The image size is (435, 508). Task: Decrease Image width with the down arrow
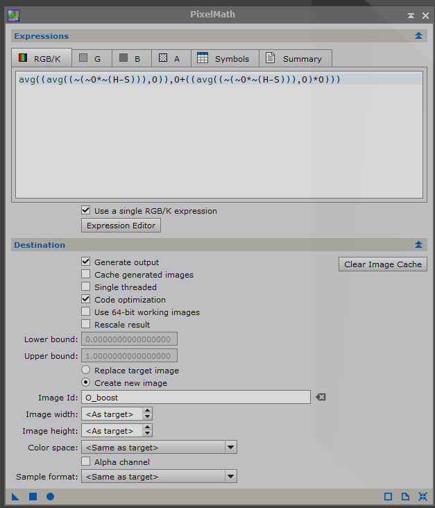pyautogui.click(x=147, y=416)
